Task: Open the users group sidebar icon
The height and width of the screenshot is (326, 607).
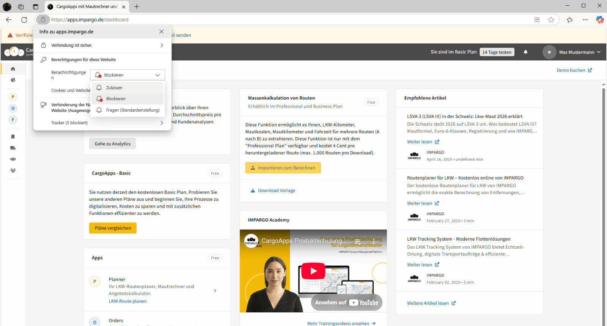Action: coord(13,170)
